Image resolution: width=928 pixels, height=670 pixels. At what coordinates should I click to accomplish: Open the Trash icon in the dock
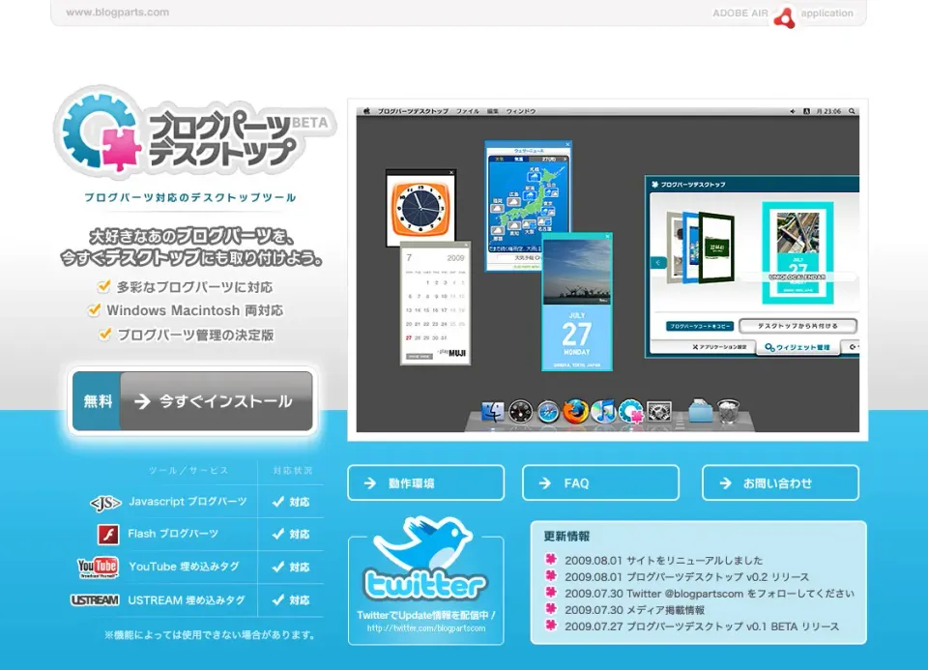click(x=727, y=412)
